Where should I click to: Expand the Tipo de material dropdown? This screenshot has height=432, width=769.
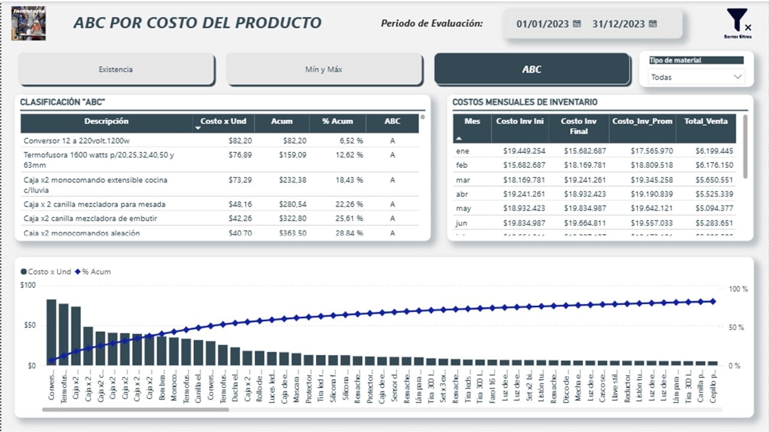click(737, 77)
